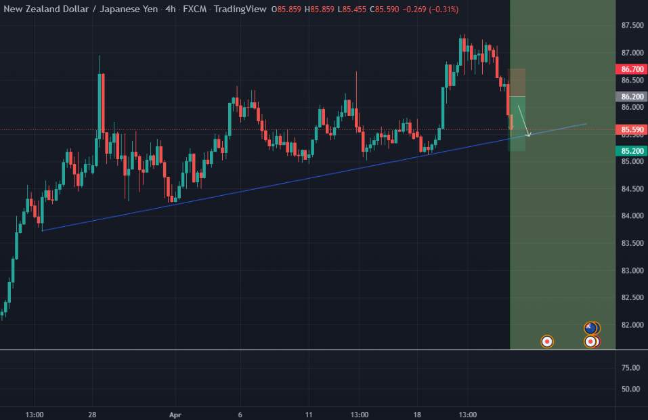This screenshot has width=648, height=420.
Task: Click the green 85.200 target price label
Action: pos(632,151)
